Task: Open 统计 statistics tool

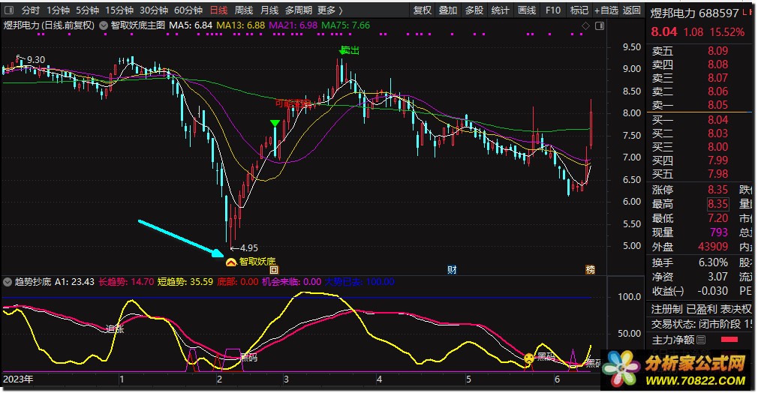Action: [500, 10]
